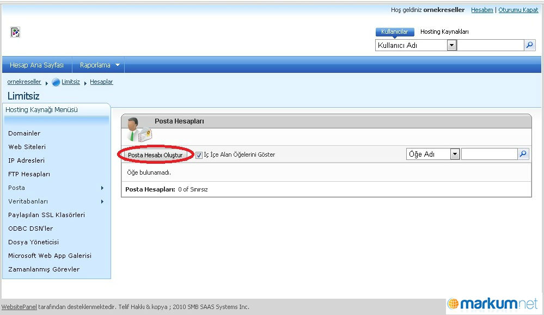Expand the Posta submenu arrow

(x=102, y=188)
